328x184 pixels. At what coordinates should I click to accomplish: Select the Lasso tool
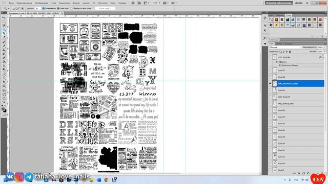coord(4,26)
